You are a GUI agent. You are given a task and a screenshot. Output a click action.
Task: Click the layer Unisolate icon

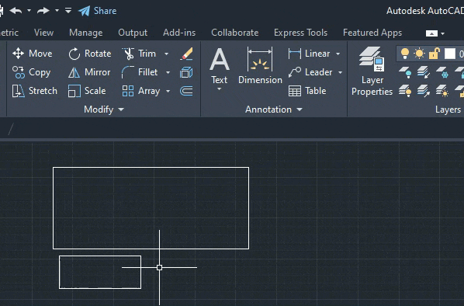coord(424,91)
